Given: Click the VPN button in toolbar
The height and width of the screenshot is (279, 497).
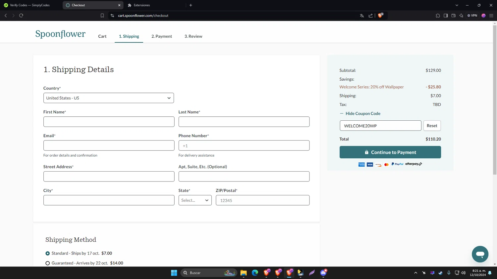Looking at the screenshot, I should pyautogui.click(x=472, y=16).
